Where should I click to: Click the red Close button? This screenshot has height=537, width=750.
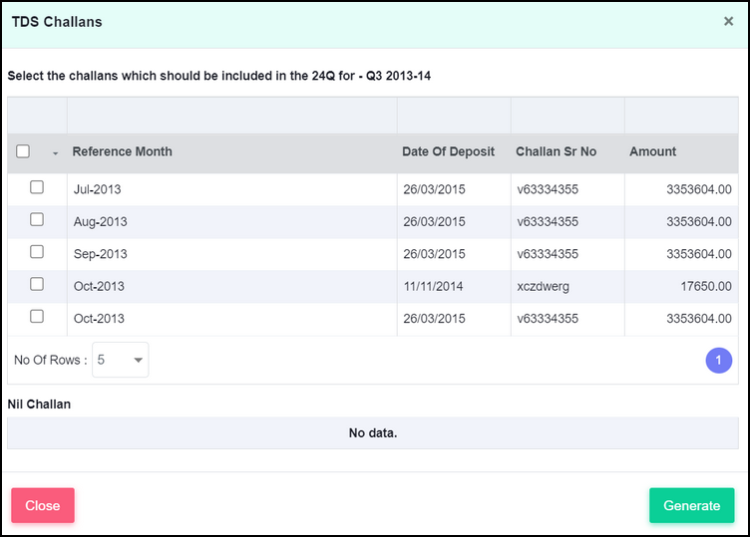click(x=43, y=505)
